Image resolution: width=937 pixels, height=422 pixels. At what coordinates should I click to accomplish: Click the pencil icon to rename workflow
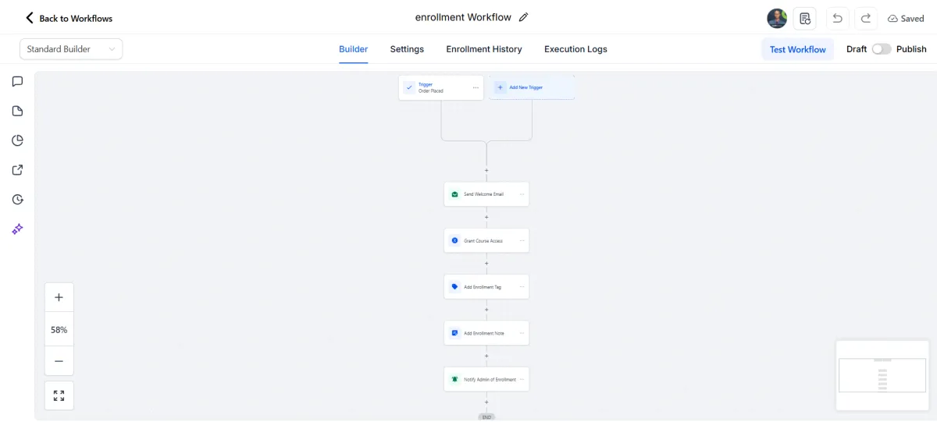(x=523, y=17)
